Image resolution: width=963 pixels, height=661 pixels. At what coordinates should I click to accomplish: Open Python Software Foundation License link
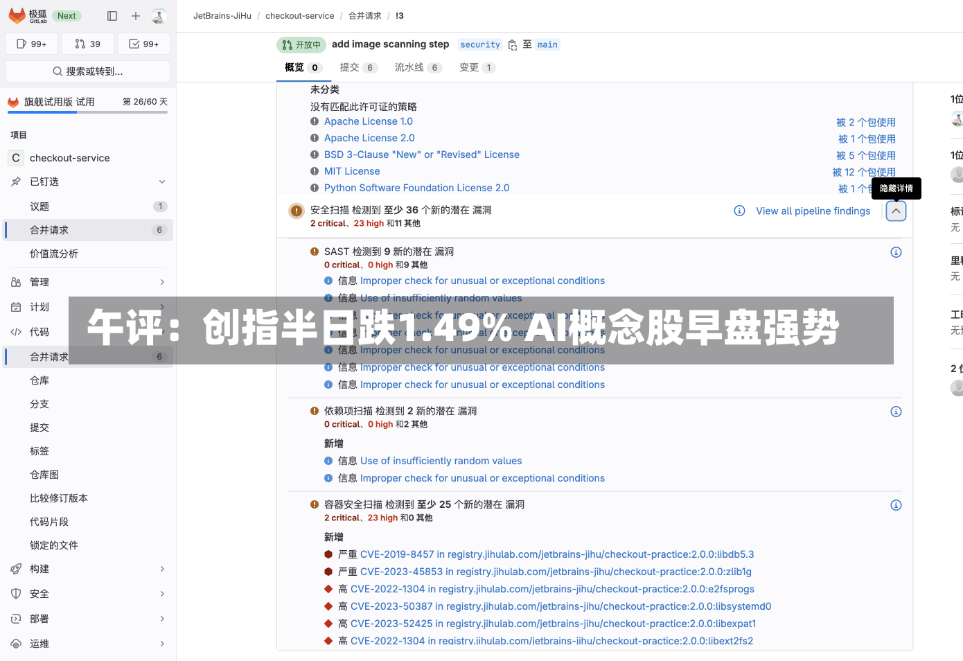417,188
